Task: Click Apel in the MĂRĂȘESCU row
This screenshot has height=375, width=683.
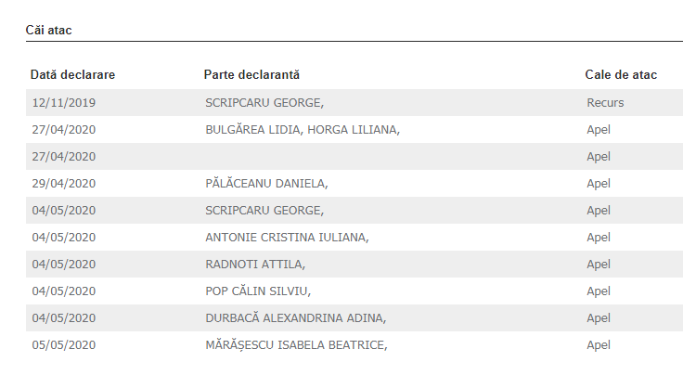Action: (x=599, y=345)
